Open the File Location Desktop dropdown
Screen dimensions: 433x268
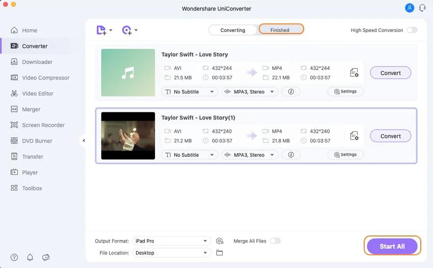172,253
